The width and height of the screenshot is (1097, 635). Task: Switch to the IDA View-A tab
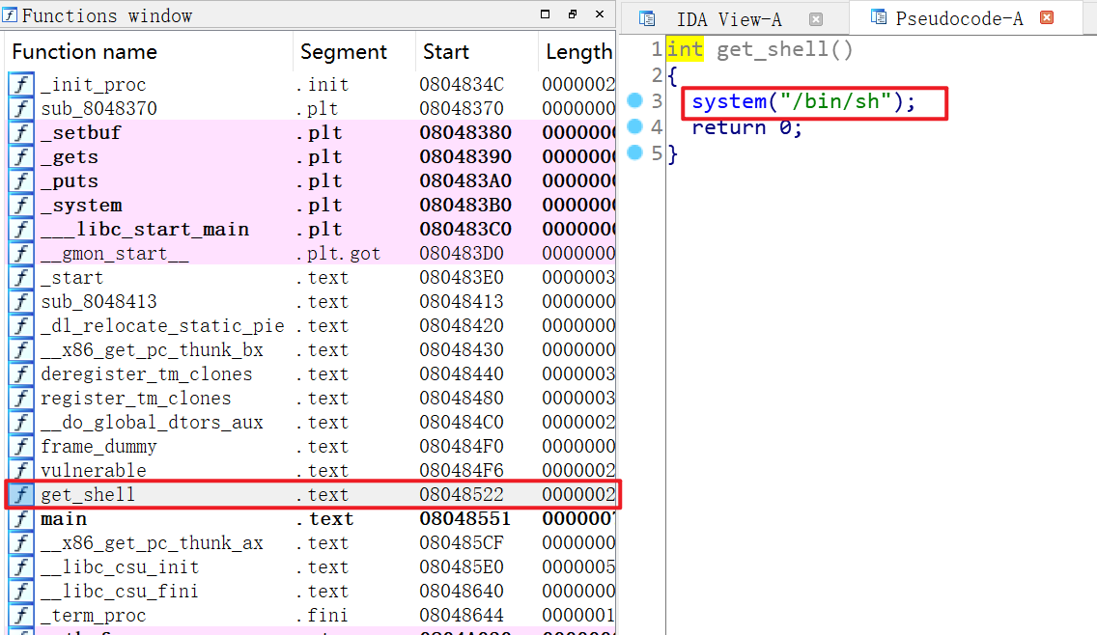[x=729, y=19]
